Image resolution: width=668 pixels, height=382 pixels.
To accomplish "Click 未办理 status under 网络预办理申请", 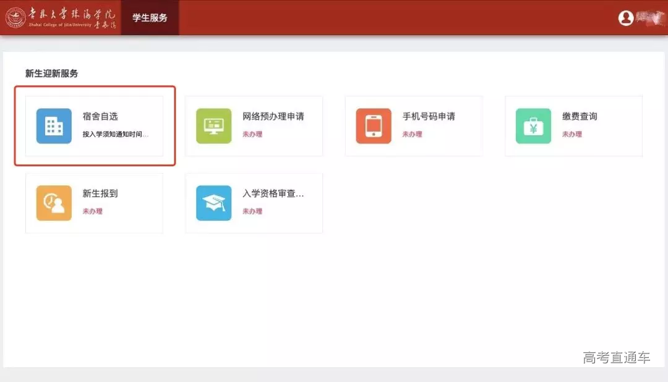I will pyautogui.click(x=252, y=134).
